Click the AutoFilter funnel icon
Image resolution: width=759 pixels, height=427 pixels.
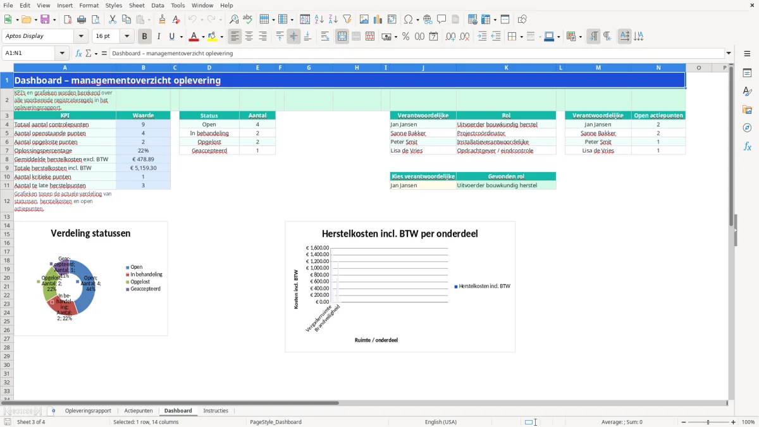[347, 20]
